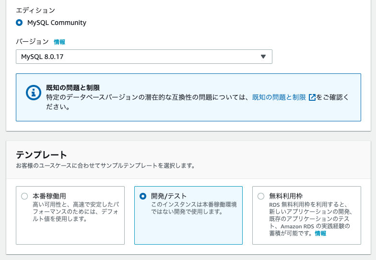Click the bold 既知の問題と制限 notice title

72,88
